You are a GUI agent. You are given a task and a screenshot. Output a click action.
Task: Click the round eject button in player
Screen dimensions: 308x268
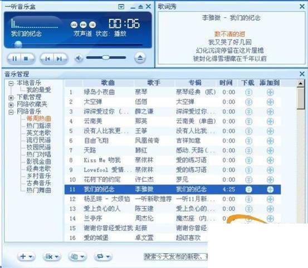140,58
